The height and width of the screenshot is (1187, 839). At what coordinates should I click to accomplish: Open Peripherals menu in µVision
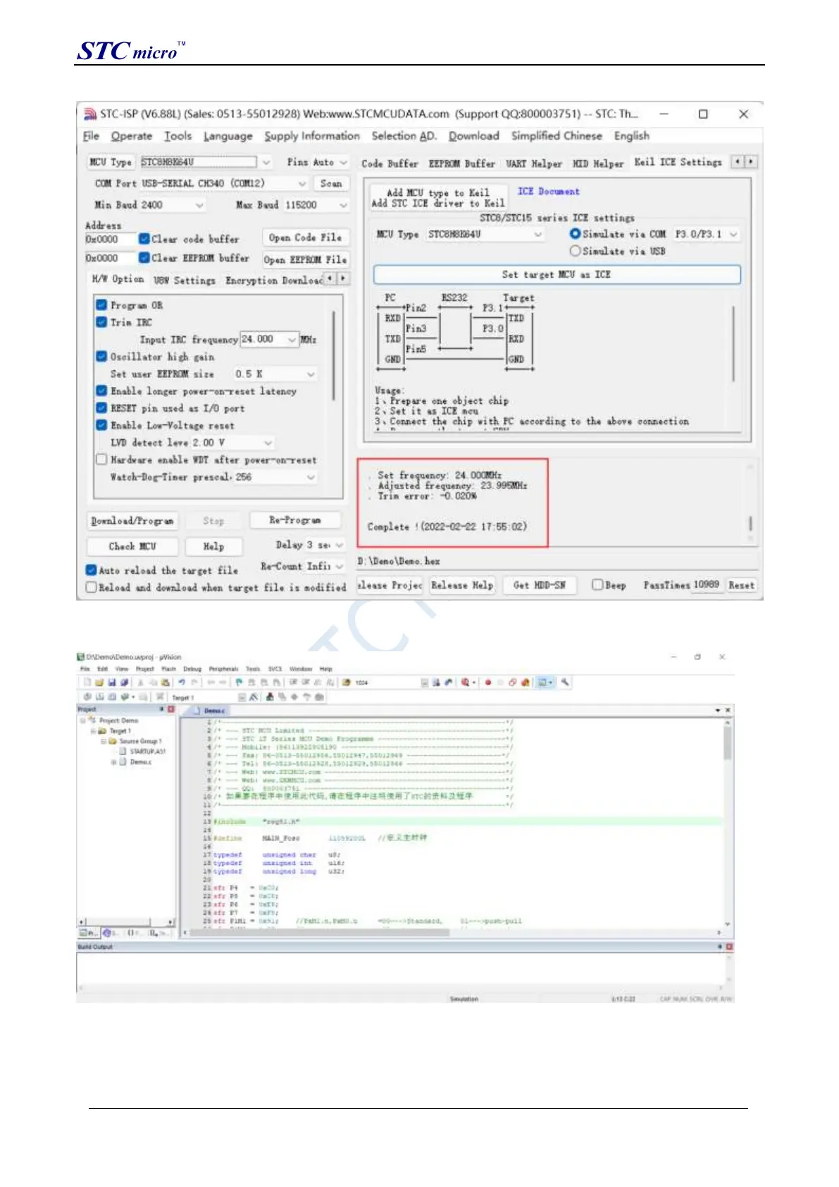[x=223, y=669]
